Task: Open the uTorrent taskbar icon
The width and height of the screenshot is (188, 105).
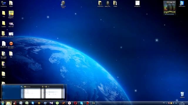Action: coord(57,103)
